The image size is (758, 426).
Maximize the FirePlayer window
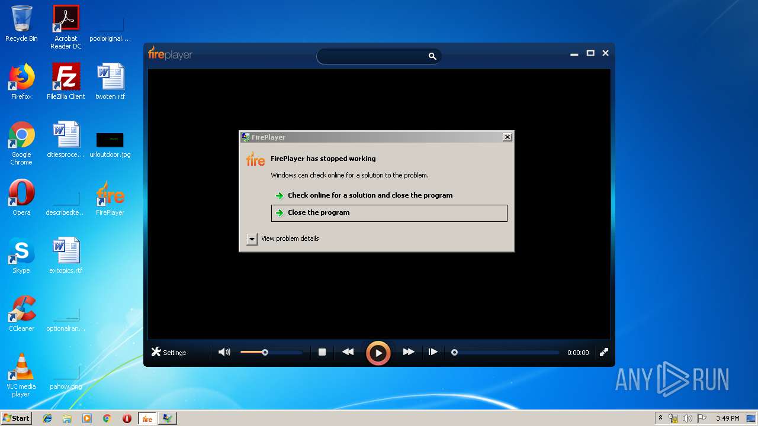(590, 53)
